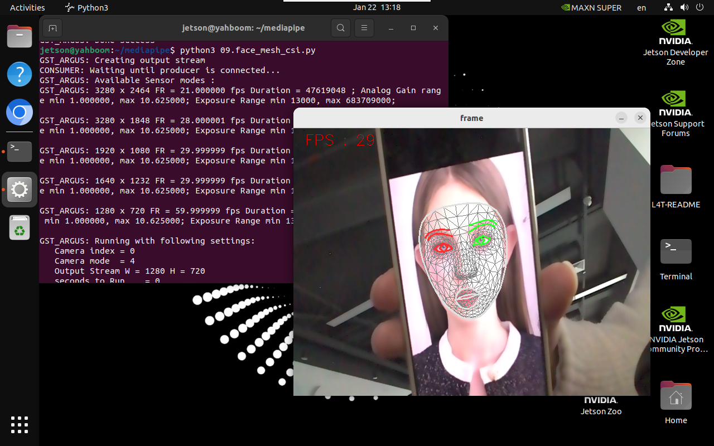Open the 'en' input source selector
The image size is (714, 446).
pyautogui.click(x=641, y=8)
